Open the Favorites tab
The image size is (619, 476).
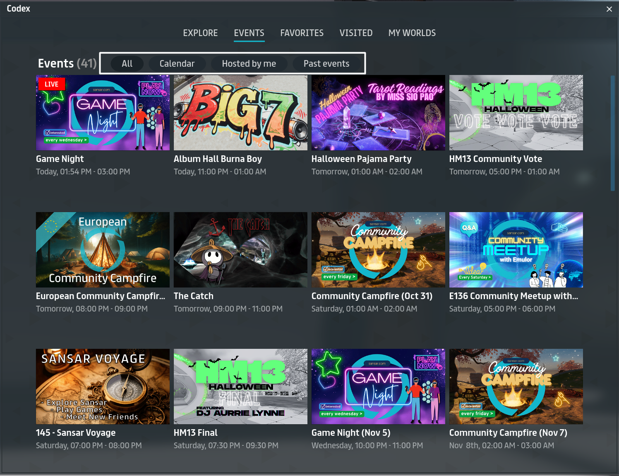click(302, 33)
